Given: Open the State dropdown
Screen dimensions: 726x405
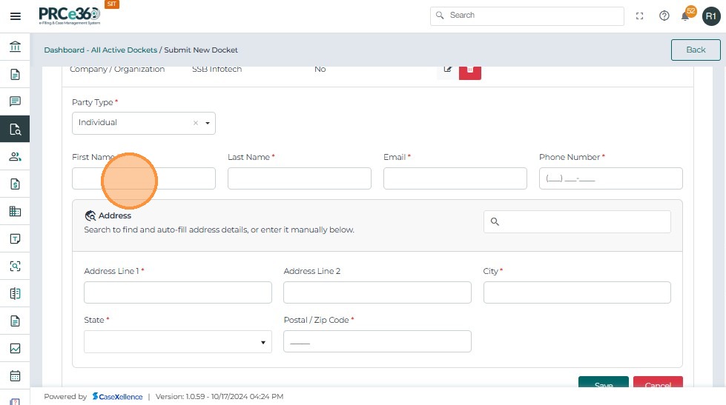Looking at the screenshot, I should (x=177, y=342).
